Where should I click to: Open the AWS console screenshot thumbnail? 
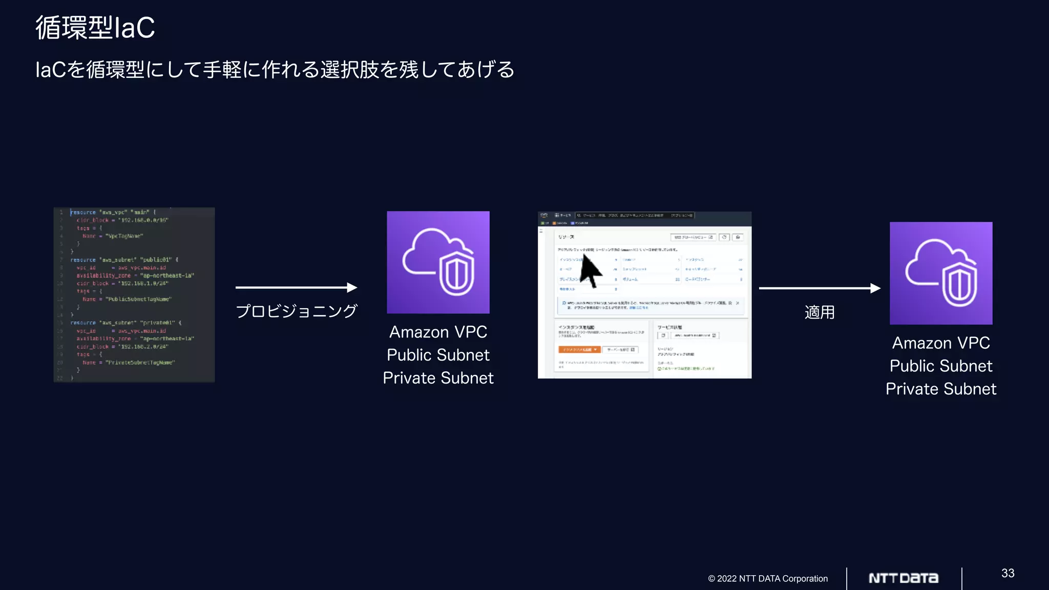[x=644, y=295]
